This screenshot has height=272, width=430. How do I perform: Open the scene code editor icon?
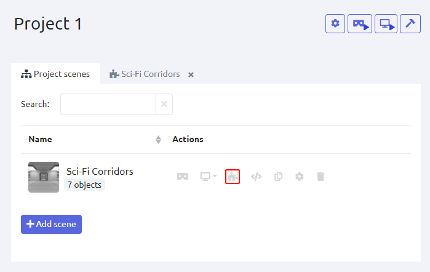[x=257, y=177]
